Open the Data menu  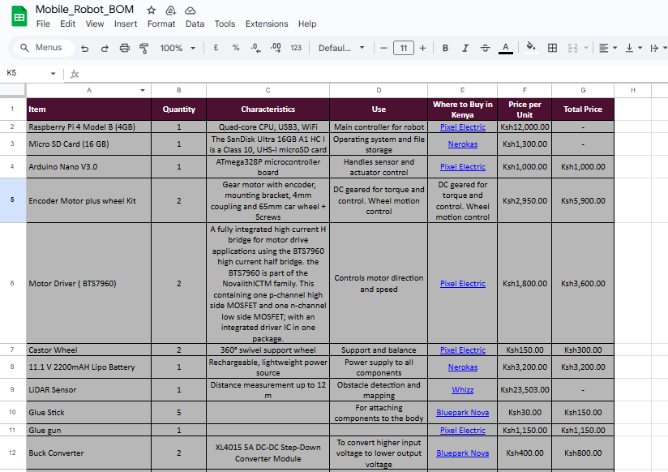195,24
